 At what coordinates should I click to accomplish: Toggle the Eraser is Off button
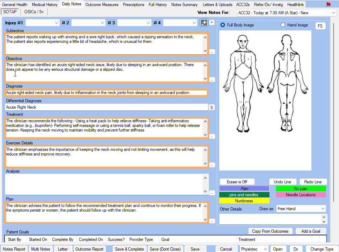pos(237,182)
